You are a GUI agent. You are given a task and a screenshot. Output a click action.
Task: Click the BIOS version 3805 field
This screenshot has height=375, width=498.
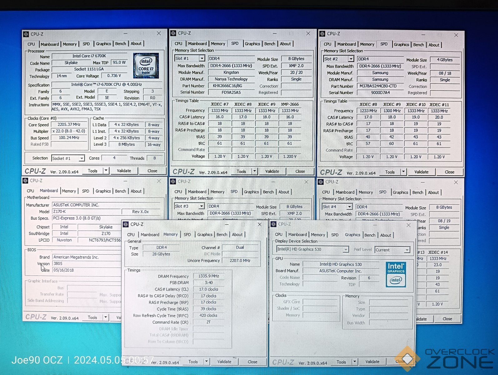(87, 263)
